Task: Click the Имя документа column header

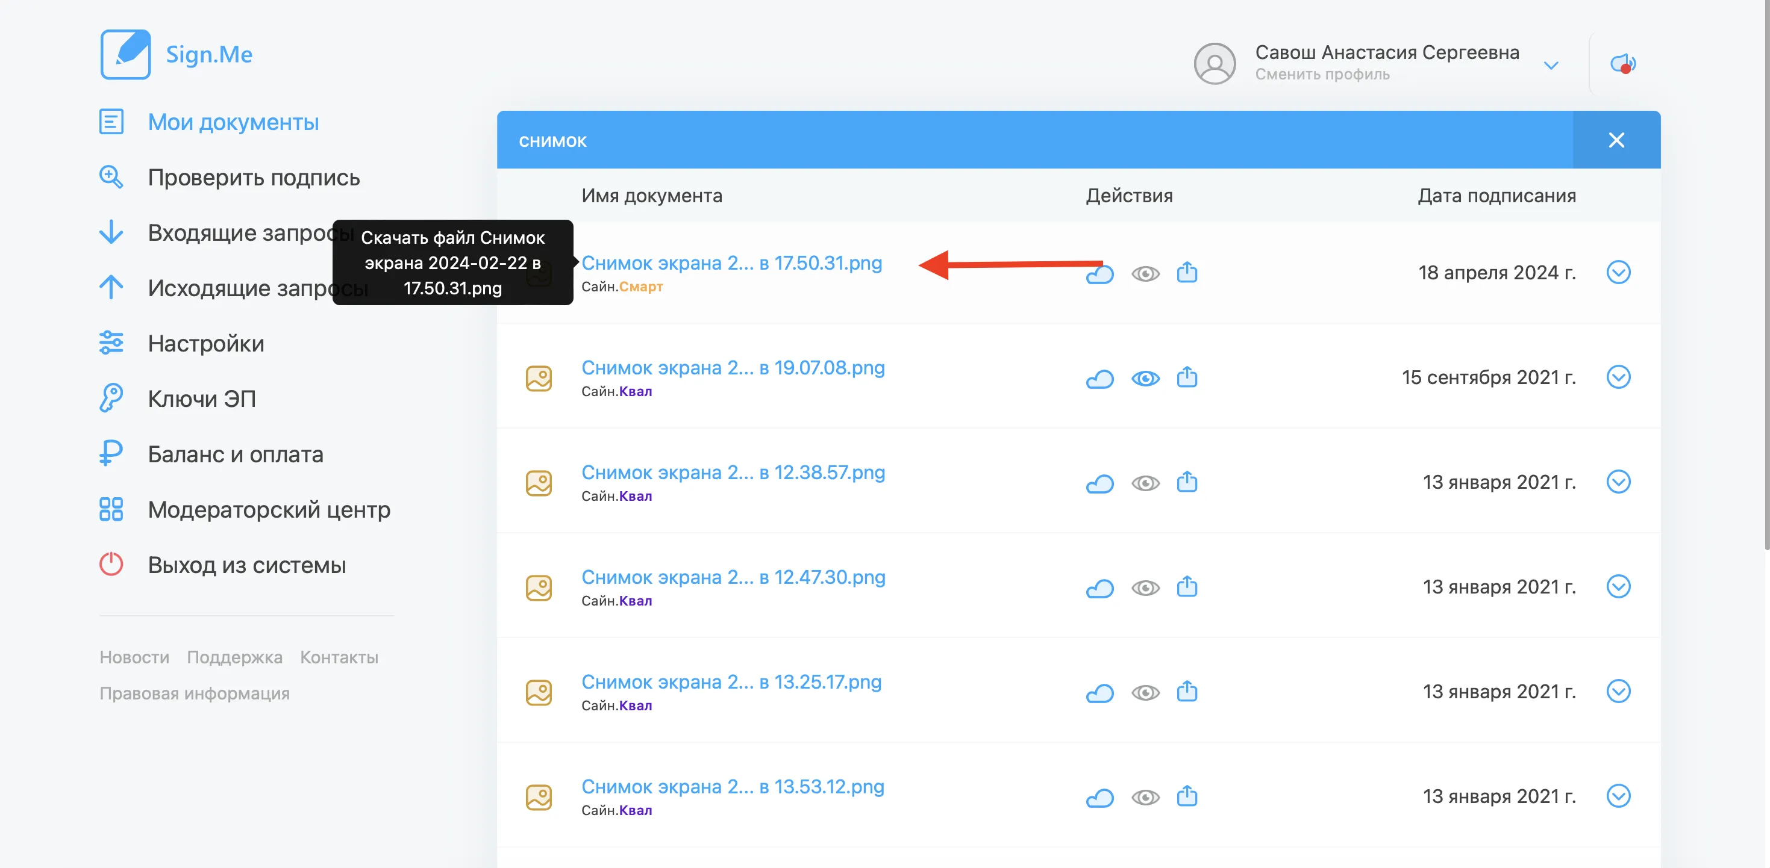Action: pos(651,196)
